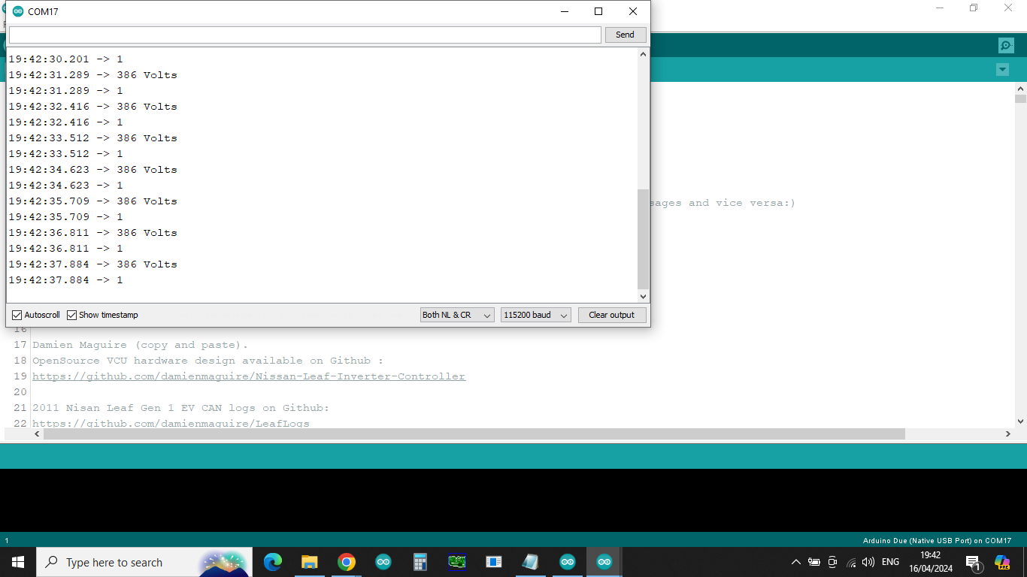Viewport: 1027px width, 577px height.
Task: Open the Calculator taskbar icon
Action: click(420, 562)
